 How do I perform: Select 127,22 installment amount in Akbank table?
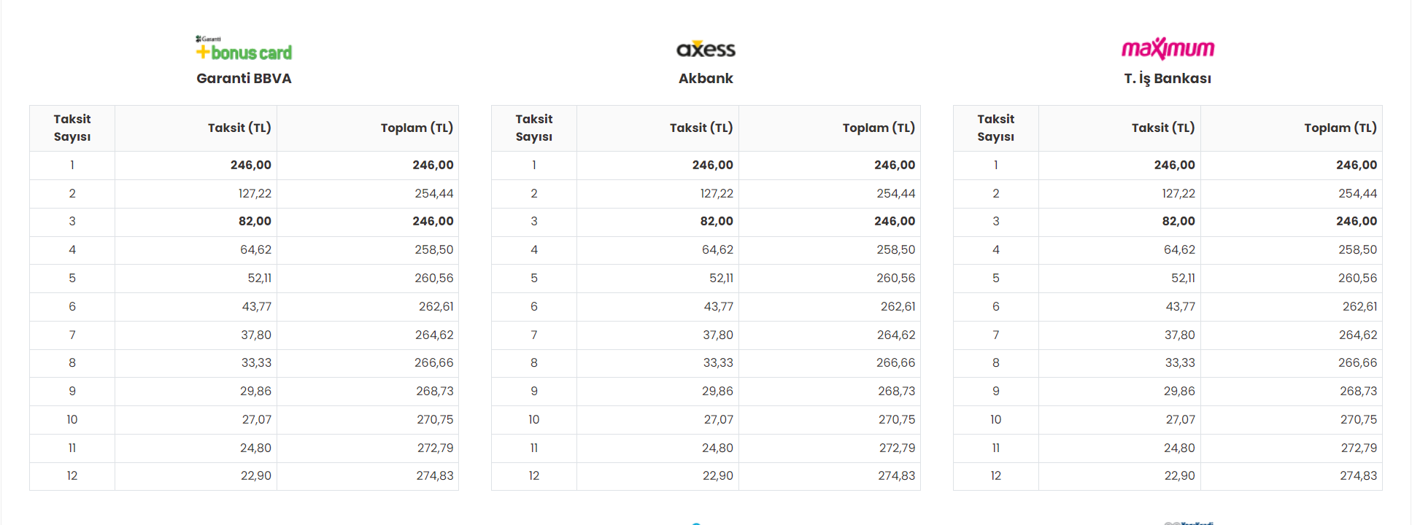[x=717, y=193]
